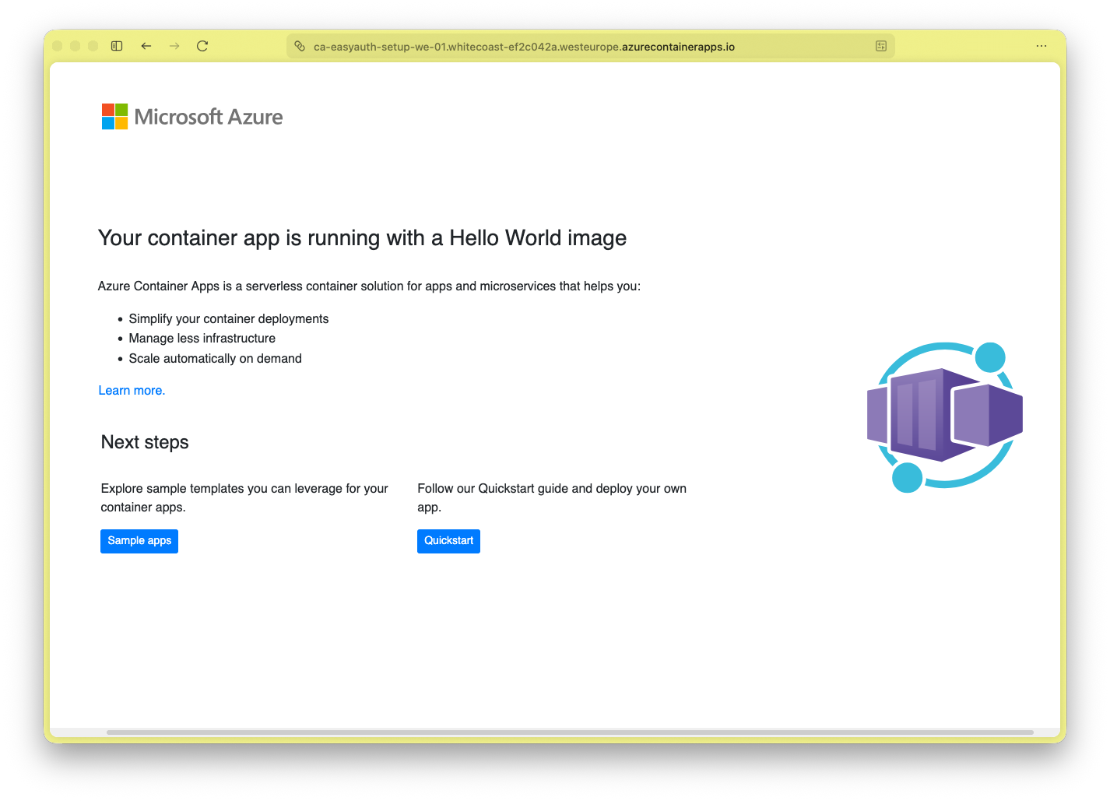This screenshot has height=801, width=1110.
Task: Click the horizontal scrollbar at page bottom
Action: (x=570, y=732)
